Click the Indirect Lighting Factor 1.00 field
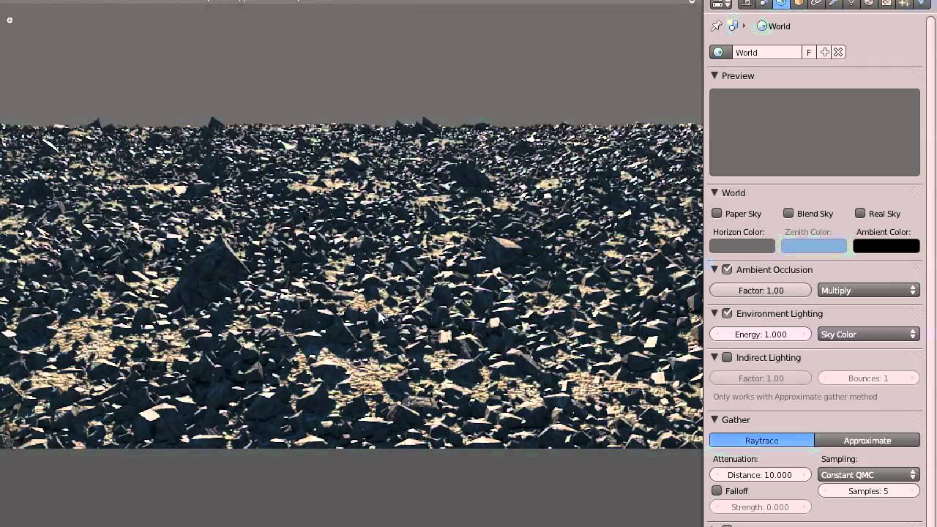Image resolution: width=937 pixels, height=527 pixels. coord(761,378)
